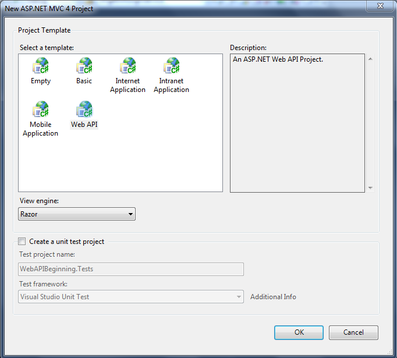Select the Basic template icon
Viewport: 397px width, 358px height.
click(84, 65)
